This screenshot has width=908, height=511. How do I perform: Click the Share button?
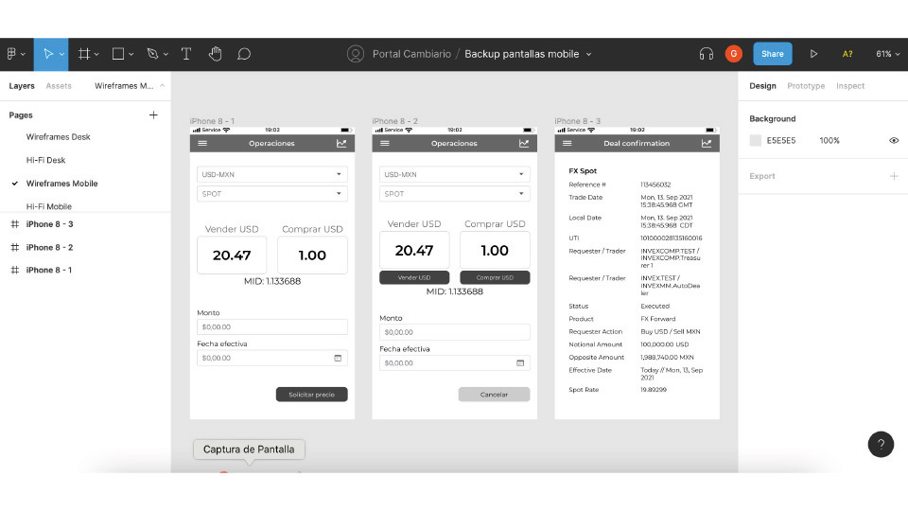(x=773, y=54)
